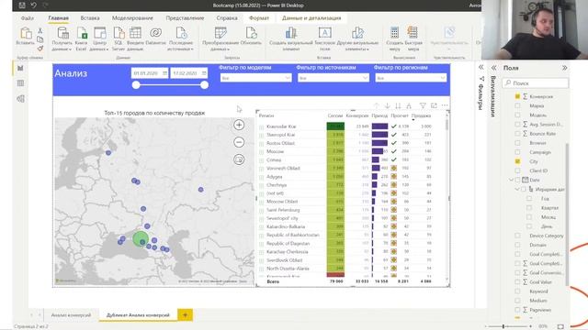Click the Сессии column header
This screenshot has width=588, height=330.
335,116
